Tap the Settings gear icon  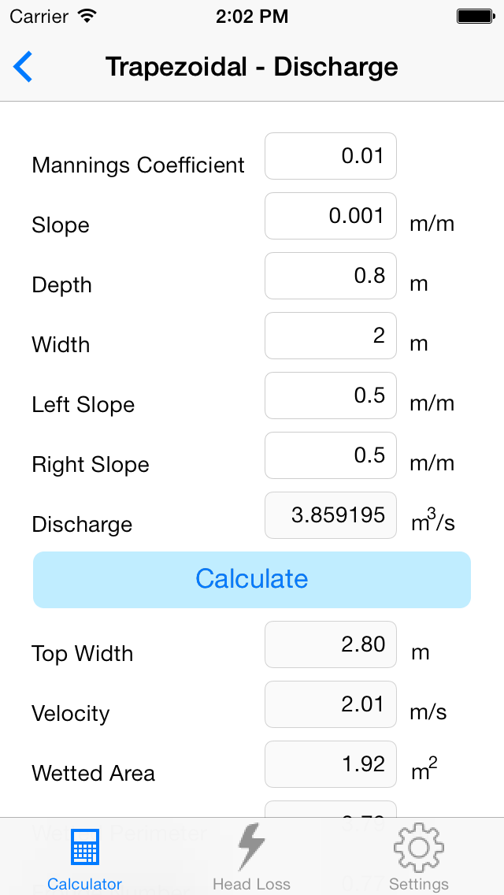(418, 848)
